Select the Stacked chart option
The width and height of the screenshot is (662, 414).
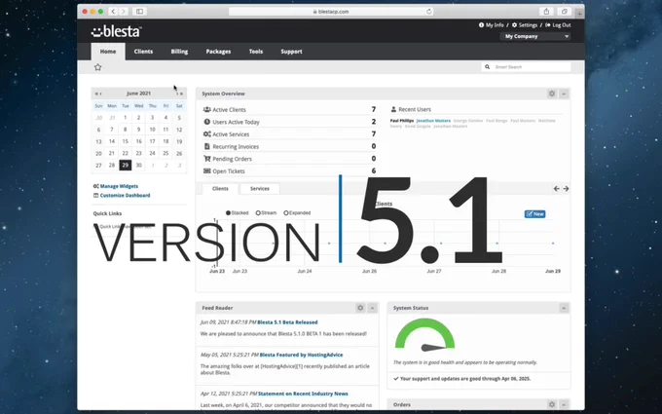237,213
